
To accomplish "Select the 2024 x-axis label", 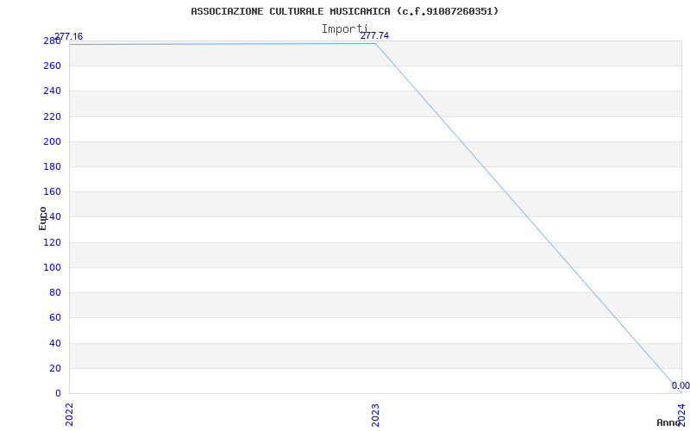I will [681, 415].
